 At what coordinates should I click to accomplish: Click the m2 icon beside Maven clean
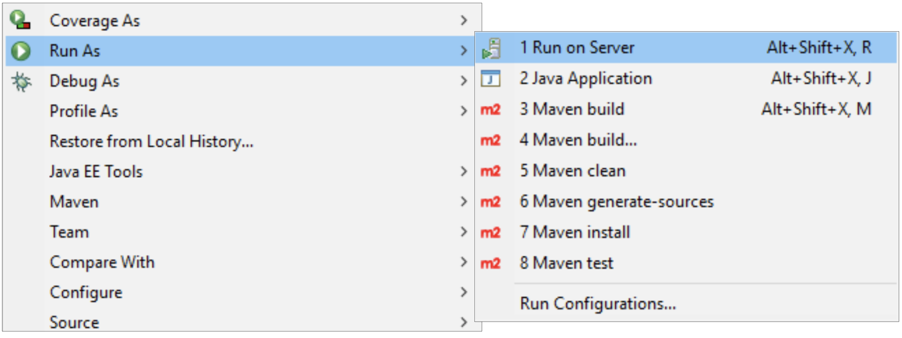[490, 171]
